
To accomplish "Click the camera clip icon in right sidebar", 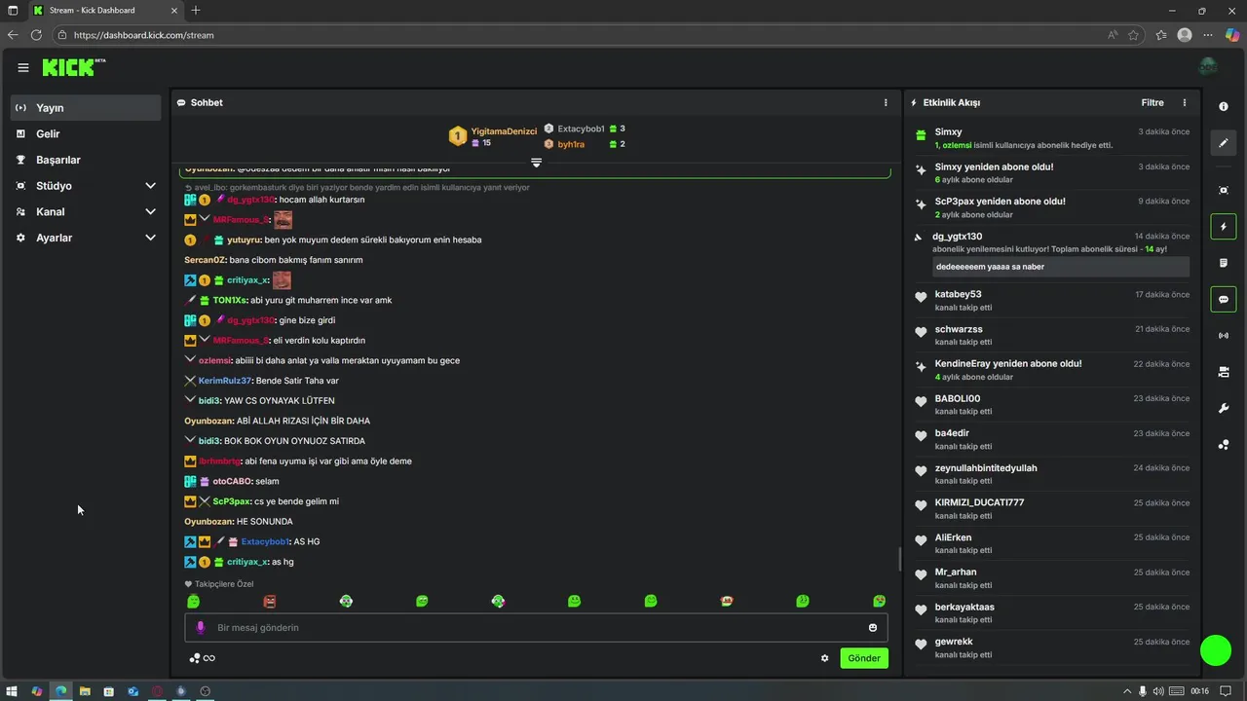I will pos(1224,372).
